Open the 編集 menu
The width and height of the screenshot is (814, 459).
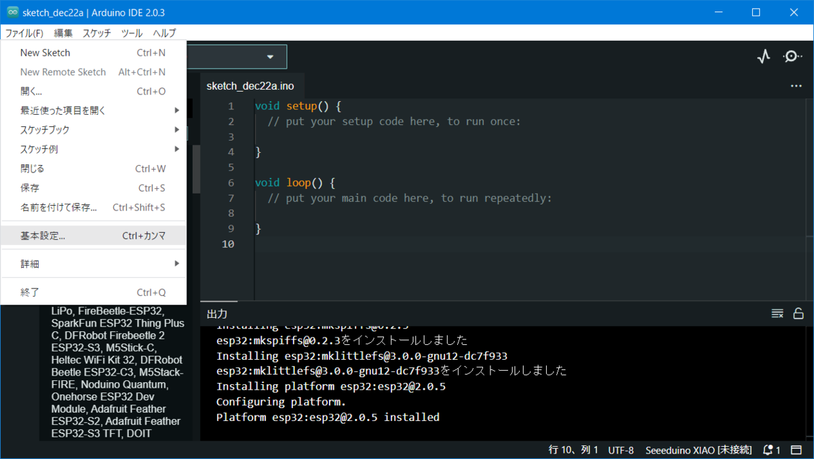pyautogui.click(x=63, y=33)
